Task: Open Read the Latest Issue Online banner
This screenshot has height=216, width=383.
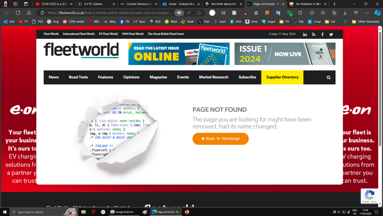Action: pos(179,54)
